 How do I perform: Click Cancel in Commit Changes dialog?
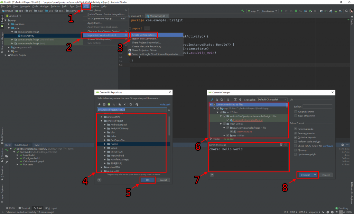pyautogui.click(x=326, y=175)
